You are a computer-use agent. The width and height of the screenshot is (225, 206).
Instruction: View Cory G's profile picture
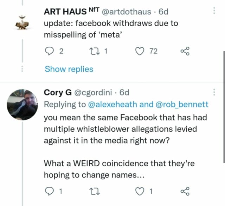(x=22, y=104)
